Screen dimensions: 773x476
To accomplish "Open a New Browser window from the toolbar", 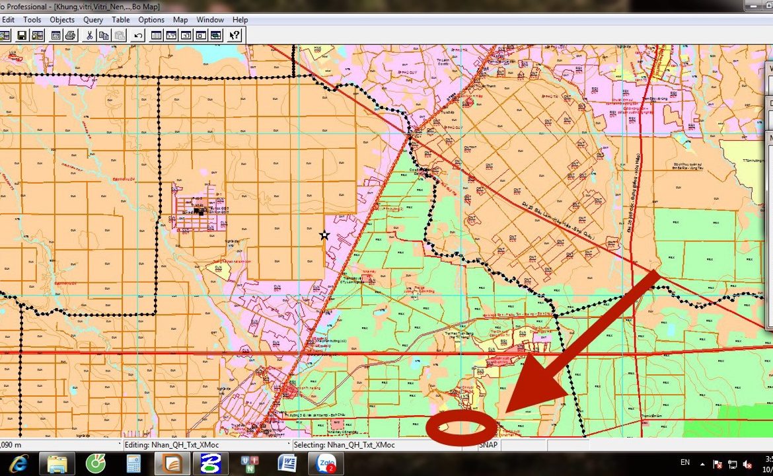I will click(x=157, y=35).
